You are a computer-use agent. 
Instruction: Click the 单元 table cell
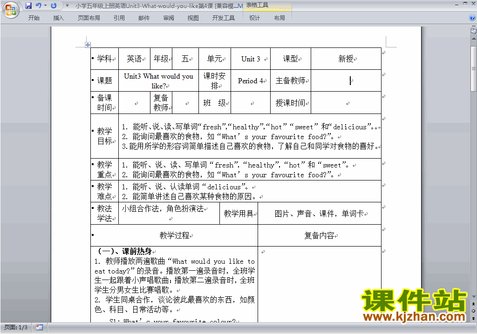(x=214, y=59)
